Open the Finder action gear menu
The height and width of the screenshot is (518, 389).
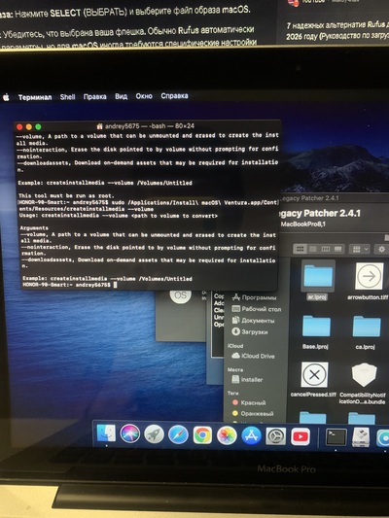click(381, 249)
